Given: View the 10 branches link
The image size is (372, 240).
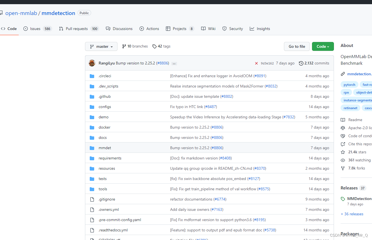Looking at the screenshot, I should tap(135, 46).
